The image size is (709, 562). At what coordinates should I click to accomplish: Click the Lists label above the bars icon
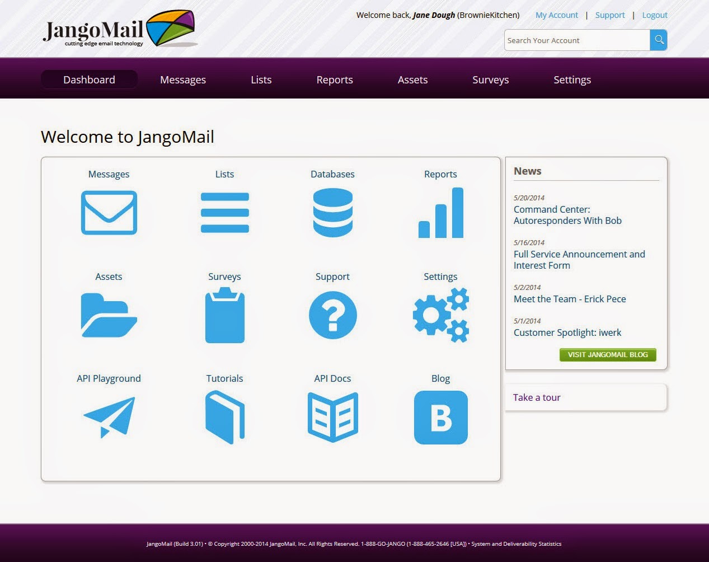[x=225, y=174]
